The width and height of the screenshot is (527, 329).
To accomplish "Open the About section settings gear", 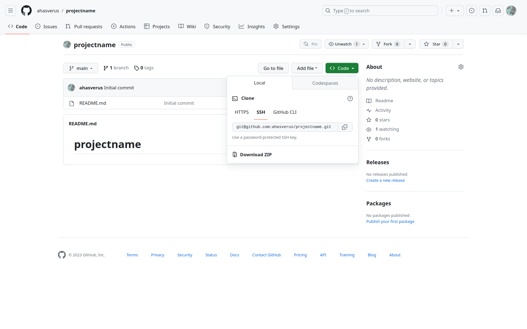I will [x=461, y=67].
